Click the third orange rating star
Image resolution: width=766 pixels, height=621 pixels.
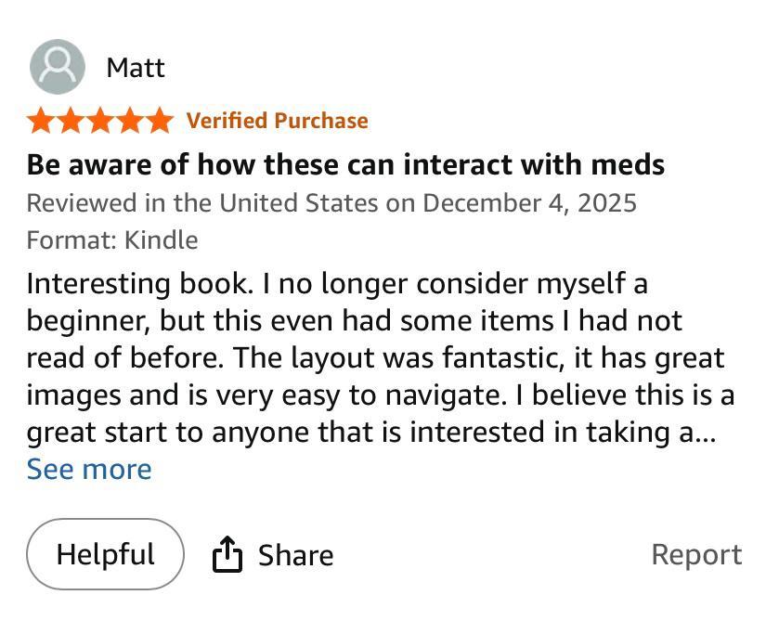click(x=100, y=121)
